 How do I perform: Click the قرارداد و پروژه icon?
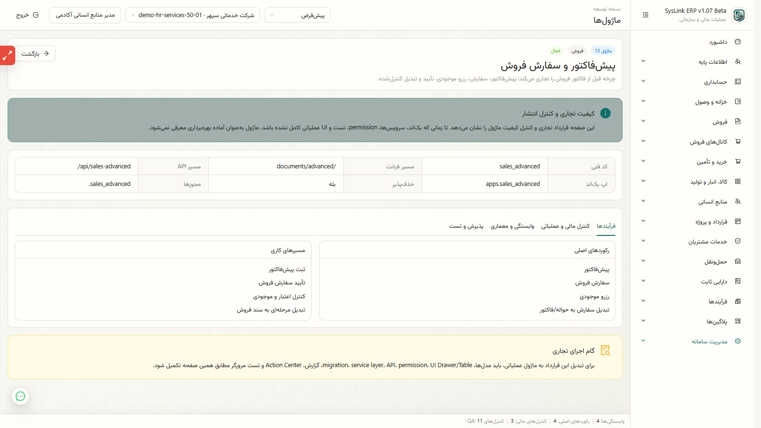pyautogui.click(x=738, y=222)
